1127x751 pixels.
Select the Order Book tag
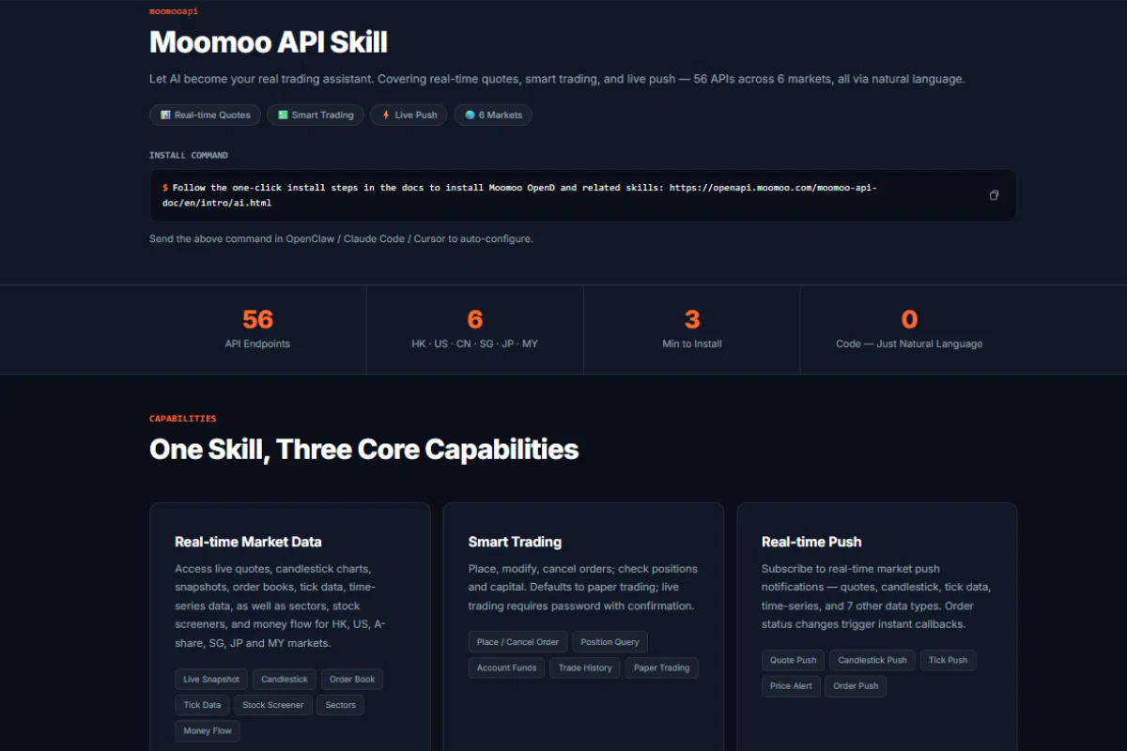point(352,680)
